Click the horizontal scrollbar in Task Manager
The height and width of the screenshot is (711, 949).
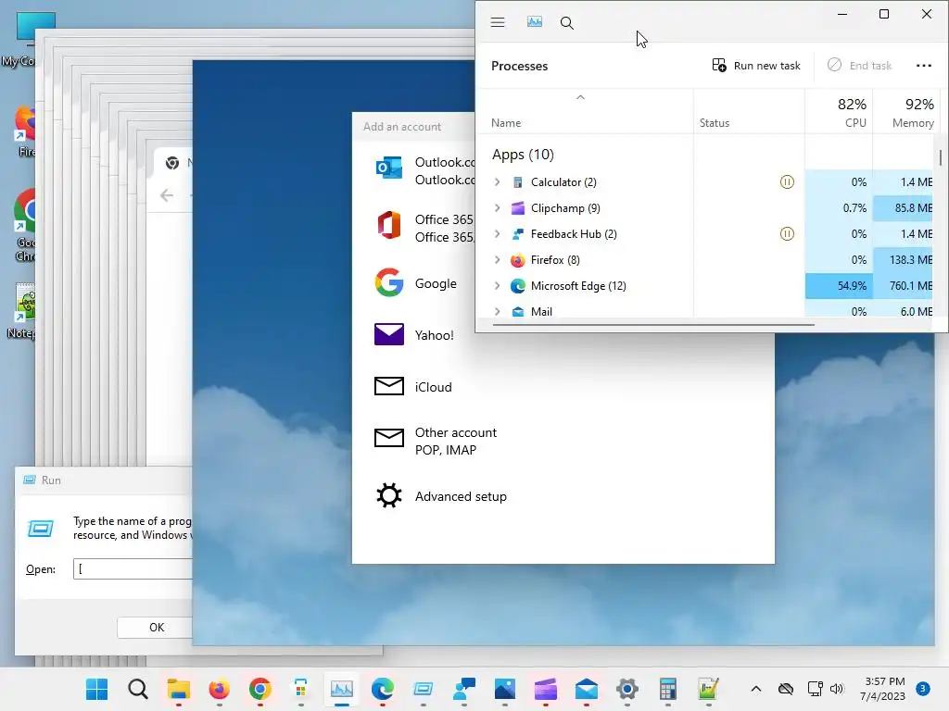(x=653, y=325)
